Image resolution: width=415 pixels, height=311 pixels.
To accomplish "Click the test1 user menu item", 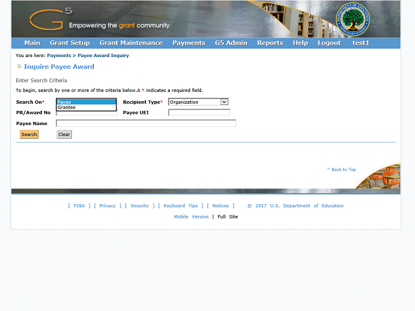I will (x=361, y=43).
